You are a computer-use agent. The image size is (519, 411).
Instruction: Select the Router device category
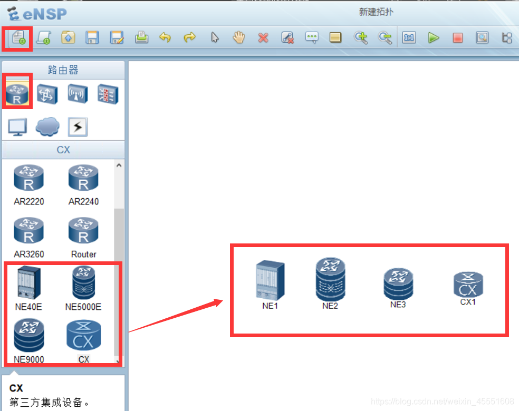coord(17,94)
